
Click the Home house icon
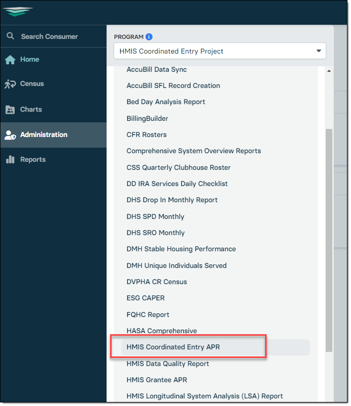[10, 60]
